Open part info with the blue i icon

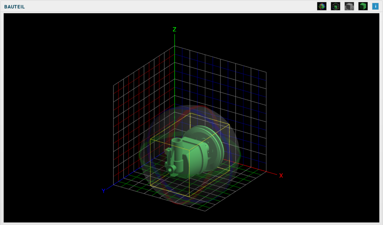click(x=375, y=6)
